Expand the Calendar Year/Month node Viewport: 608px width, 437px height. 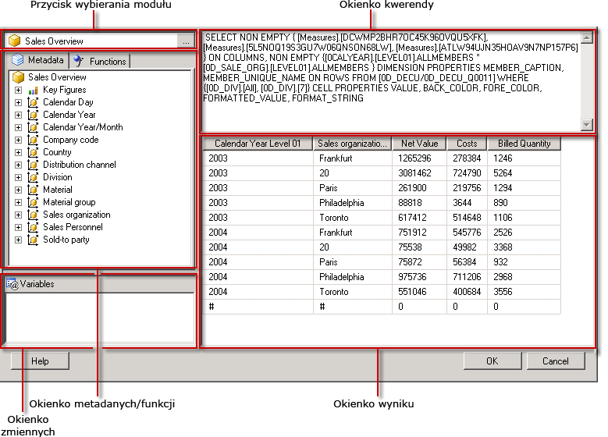pyautogui.click(x=18, y=127)
